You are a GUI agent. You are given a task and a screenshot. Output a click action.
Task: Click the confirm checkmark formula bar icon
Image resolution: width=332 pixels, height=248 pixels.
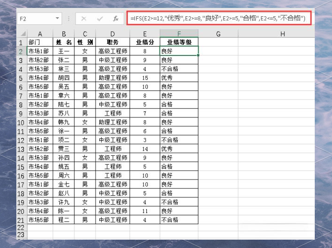[x=100, y=19]
